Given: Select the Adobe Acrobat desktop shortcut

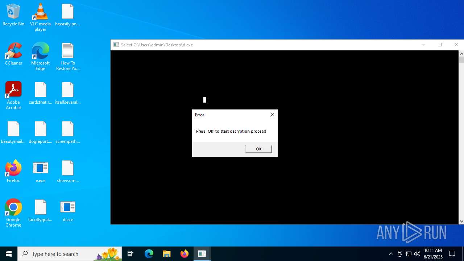Looking at the screenshot, I should coord(13,96).
